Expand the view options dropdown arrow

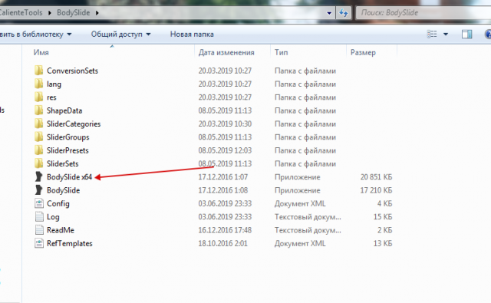click(x=446, y=34)
